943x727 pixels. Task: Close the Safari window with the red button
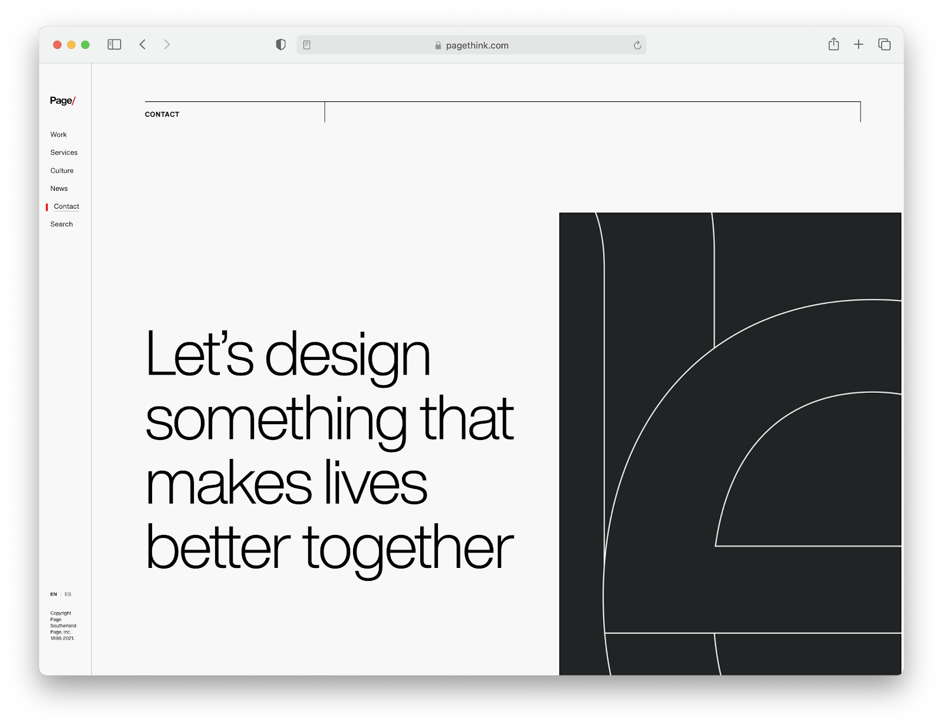(x=57, y=45)
